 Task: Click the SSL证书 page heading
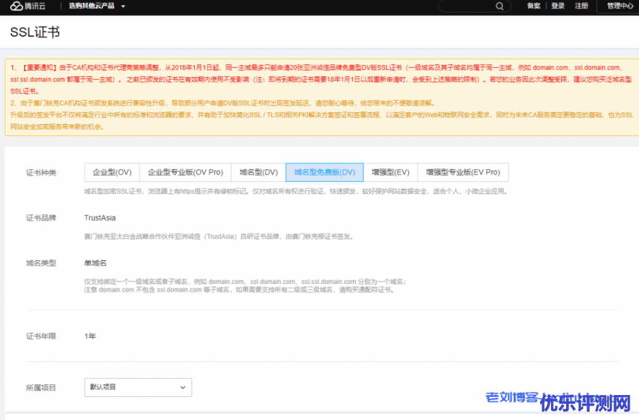[35, 32]
